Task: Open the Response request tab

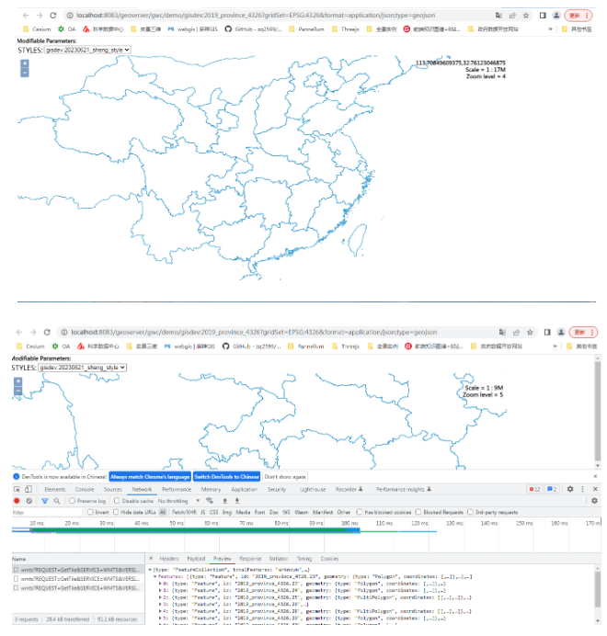Action: click(250, 559)
